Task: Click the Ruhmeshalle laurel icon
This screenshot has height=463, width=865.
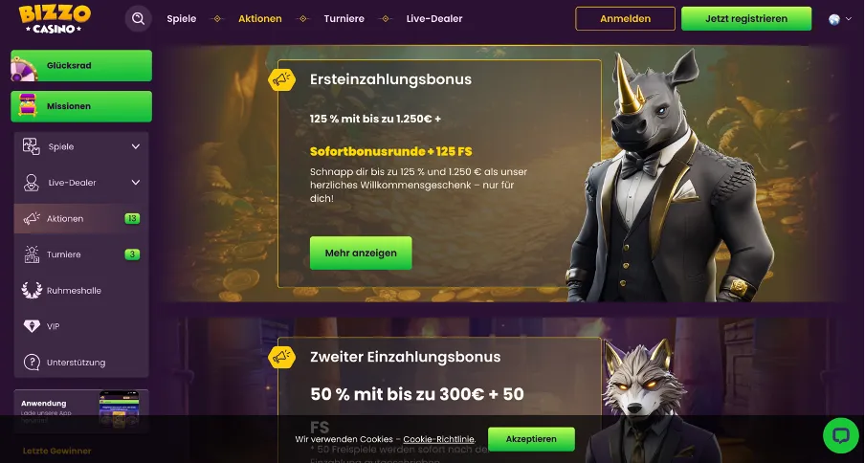Action: tap(32, 291)
